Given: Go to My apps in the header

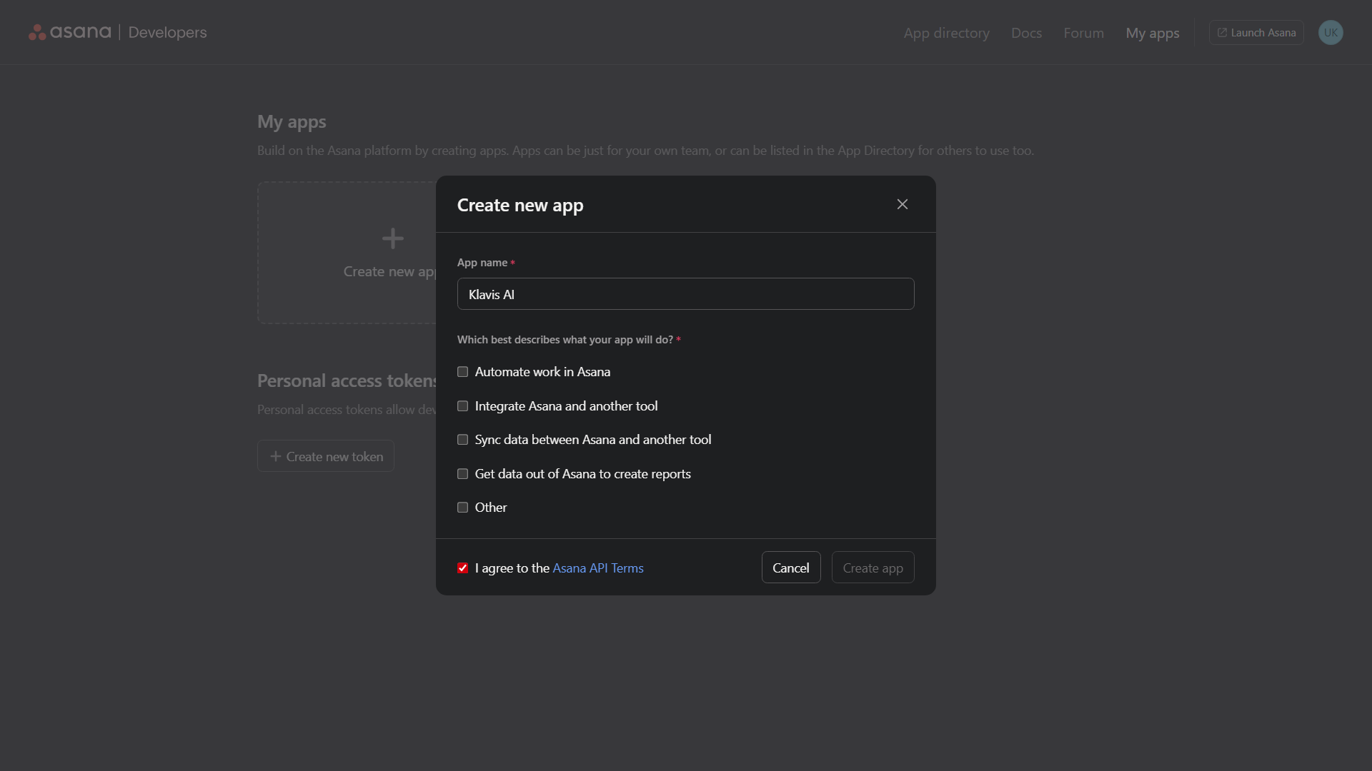Looking at the screenshot, I should pos(1153,33).
